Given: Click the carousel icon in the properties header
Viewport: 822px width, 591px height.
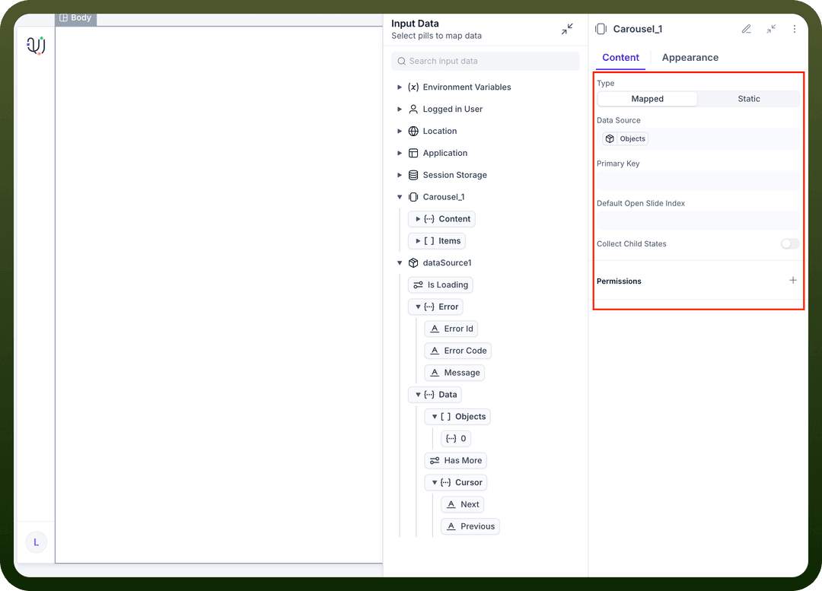Looking at the screenshot, I should click(601, 30).
